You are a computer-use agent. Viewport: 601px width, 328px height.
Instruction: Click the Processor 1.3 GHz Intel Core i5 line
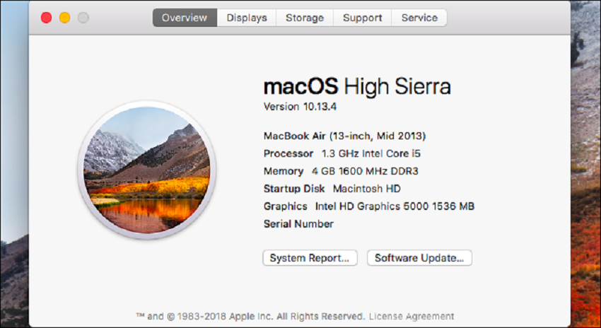[342, 153]
